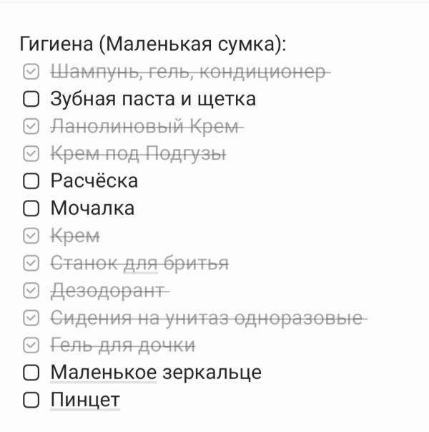Uncheck the Гель для дочки checkbox
This screenshot has width=429, height=432.
(x=31, y=345)
